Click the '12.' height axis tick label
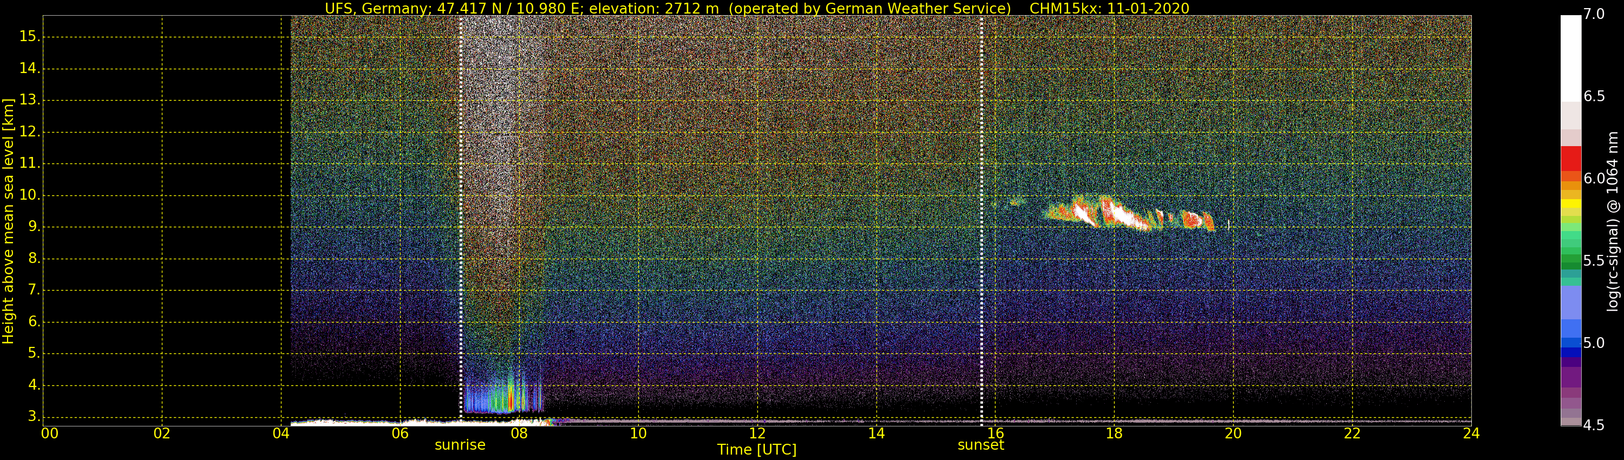Screen dimensions: 1624x460 (30, 132)
